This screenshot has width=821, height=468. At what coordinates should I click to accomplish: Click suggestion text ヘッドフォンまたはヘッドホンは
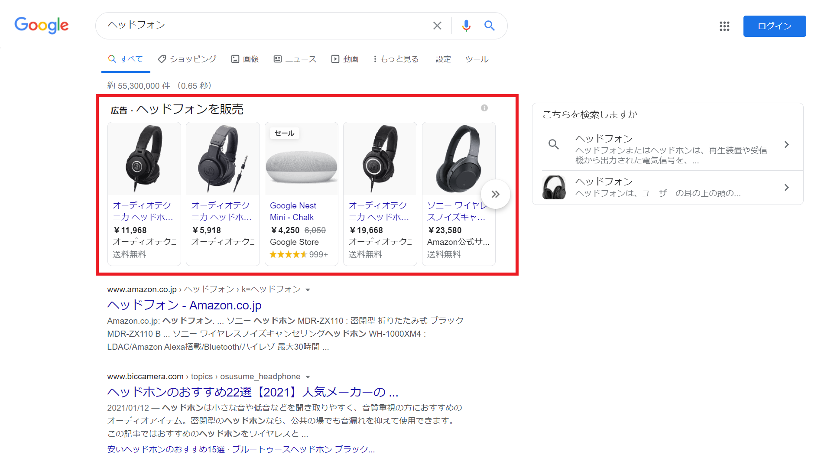(x=671, y=156)
